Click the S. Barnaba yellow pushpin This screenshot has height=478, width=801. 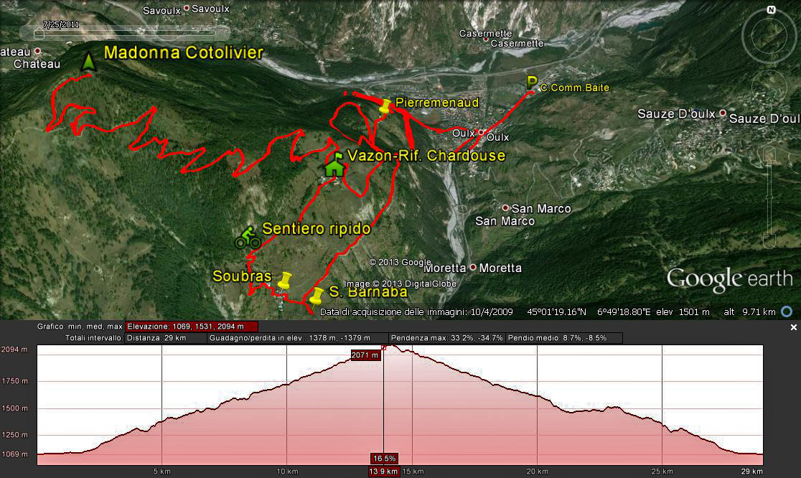coord(315,295)
